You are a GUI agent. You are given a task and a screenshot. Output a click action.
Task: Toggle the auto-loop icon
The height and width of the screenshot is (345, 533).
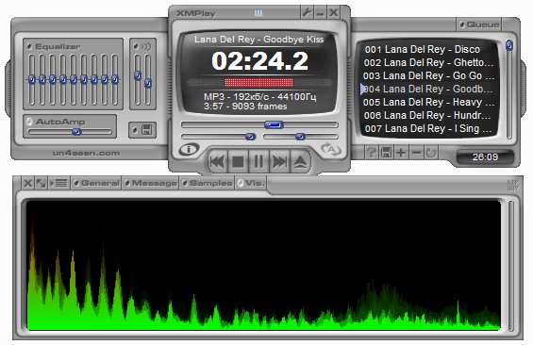coord(331,149)
